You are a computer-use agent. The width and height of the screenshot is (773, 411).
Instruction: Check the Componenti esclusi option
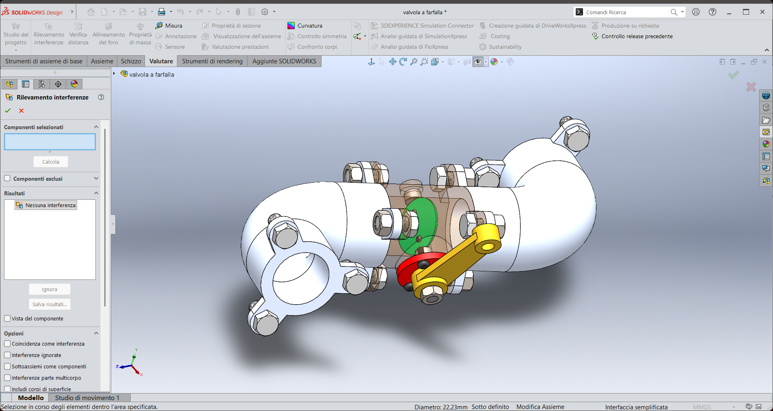7,178
